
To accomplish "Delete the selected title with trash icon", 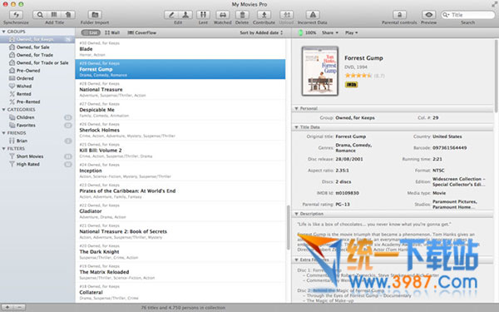I will pos(242,15).
